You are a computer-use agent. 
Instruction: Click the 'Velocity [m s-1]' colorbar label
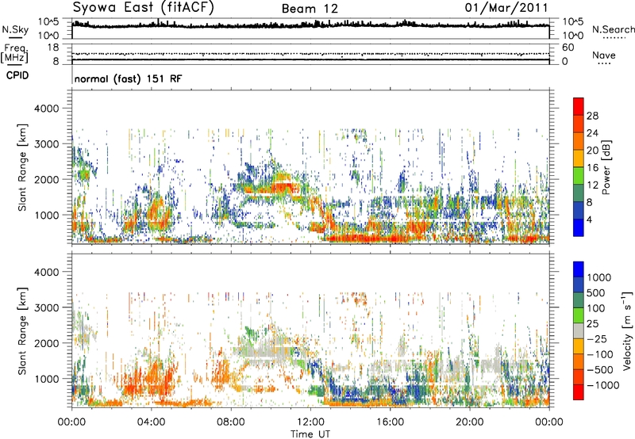coord(627,330)
